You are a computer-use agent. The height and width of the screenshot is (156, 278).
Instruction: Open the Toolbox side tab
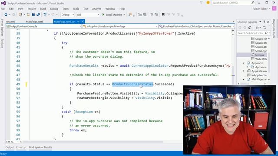pos(2,43)
